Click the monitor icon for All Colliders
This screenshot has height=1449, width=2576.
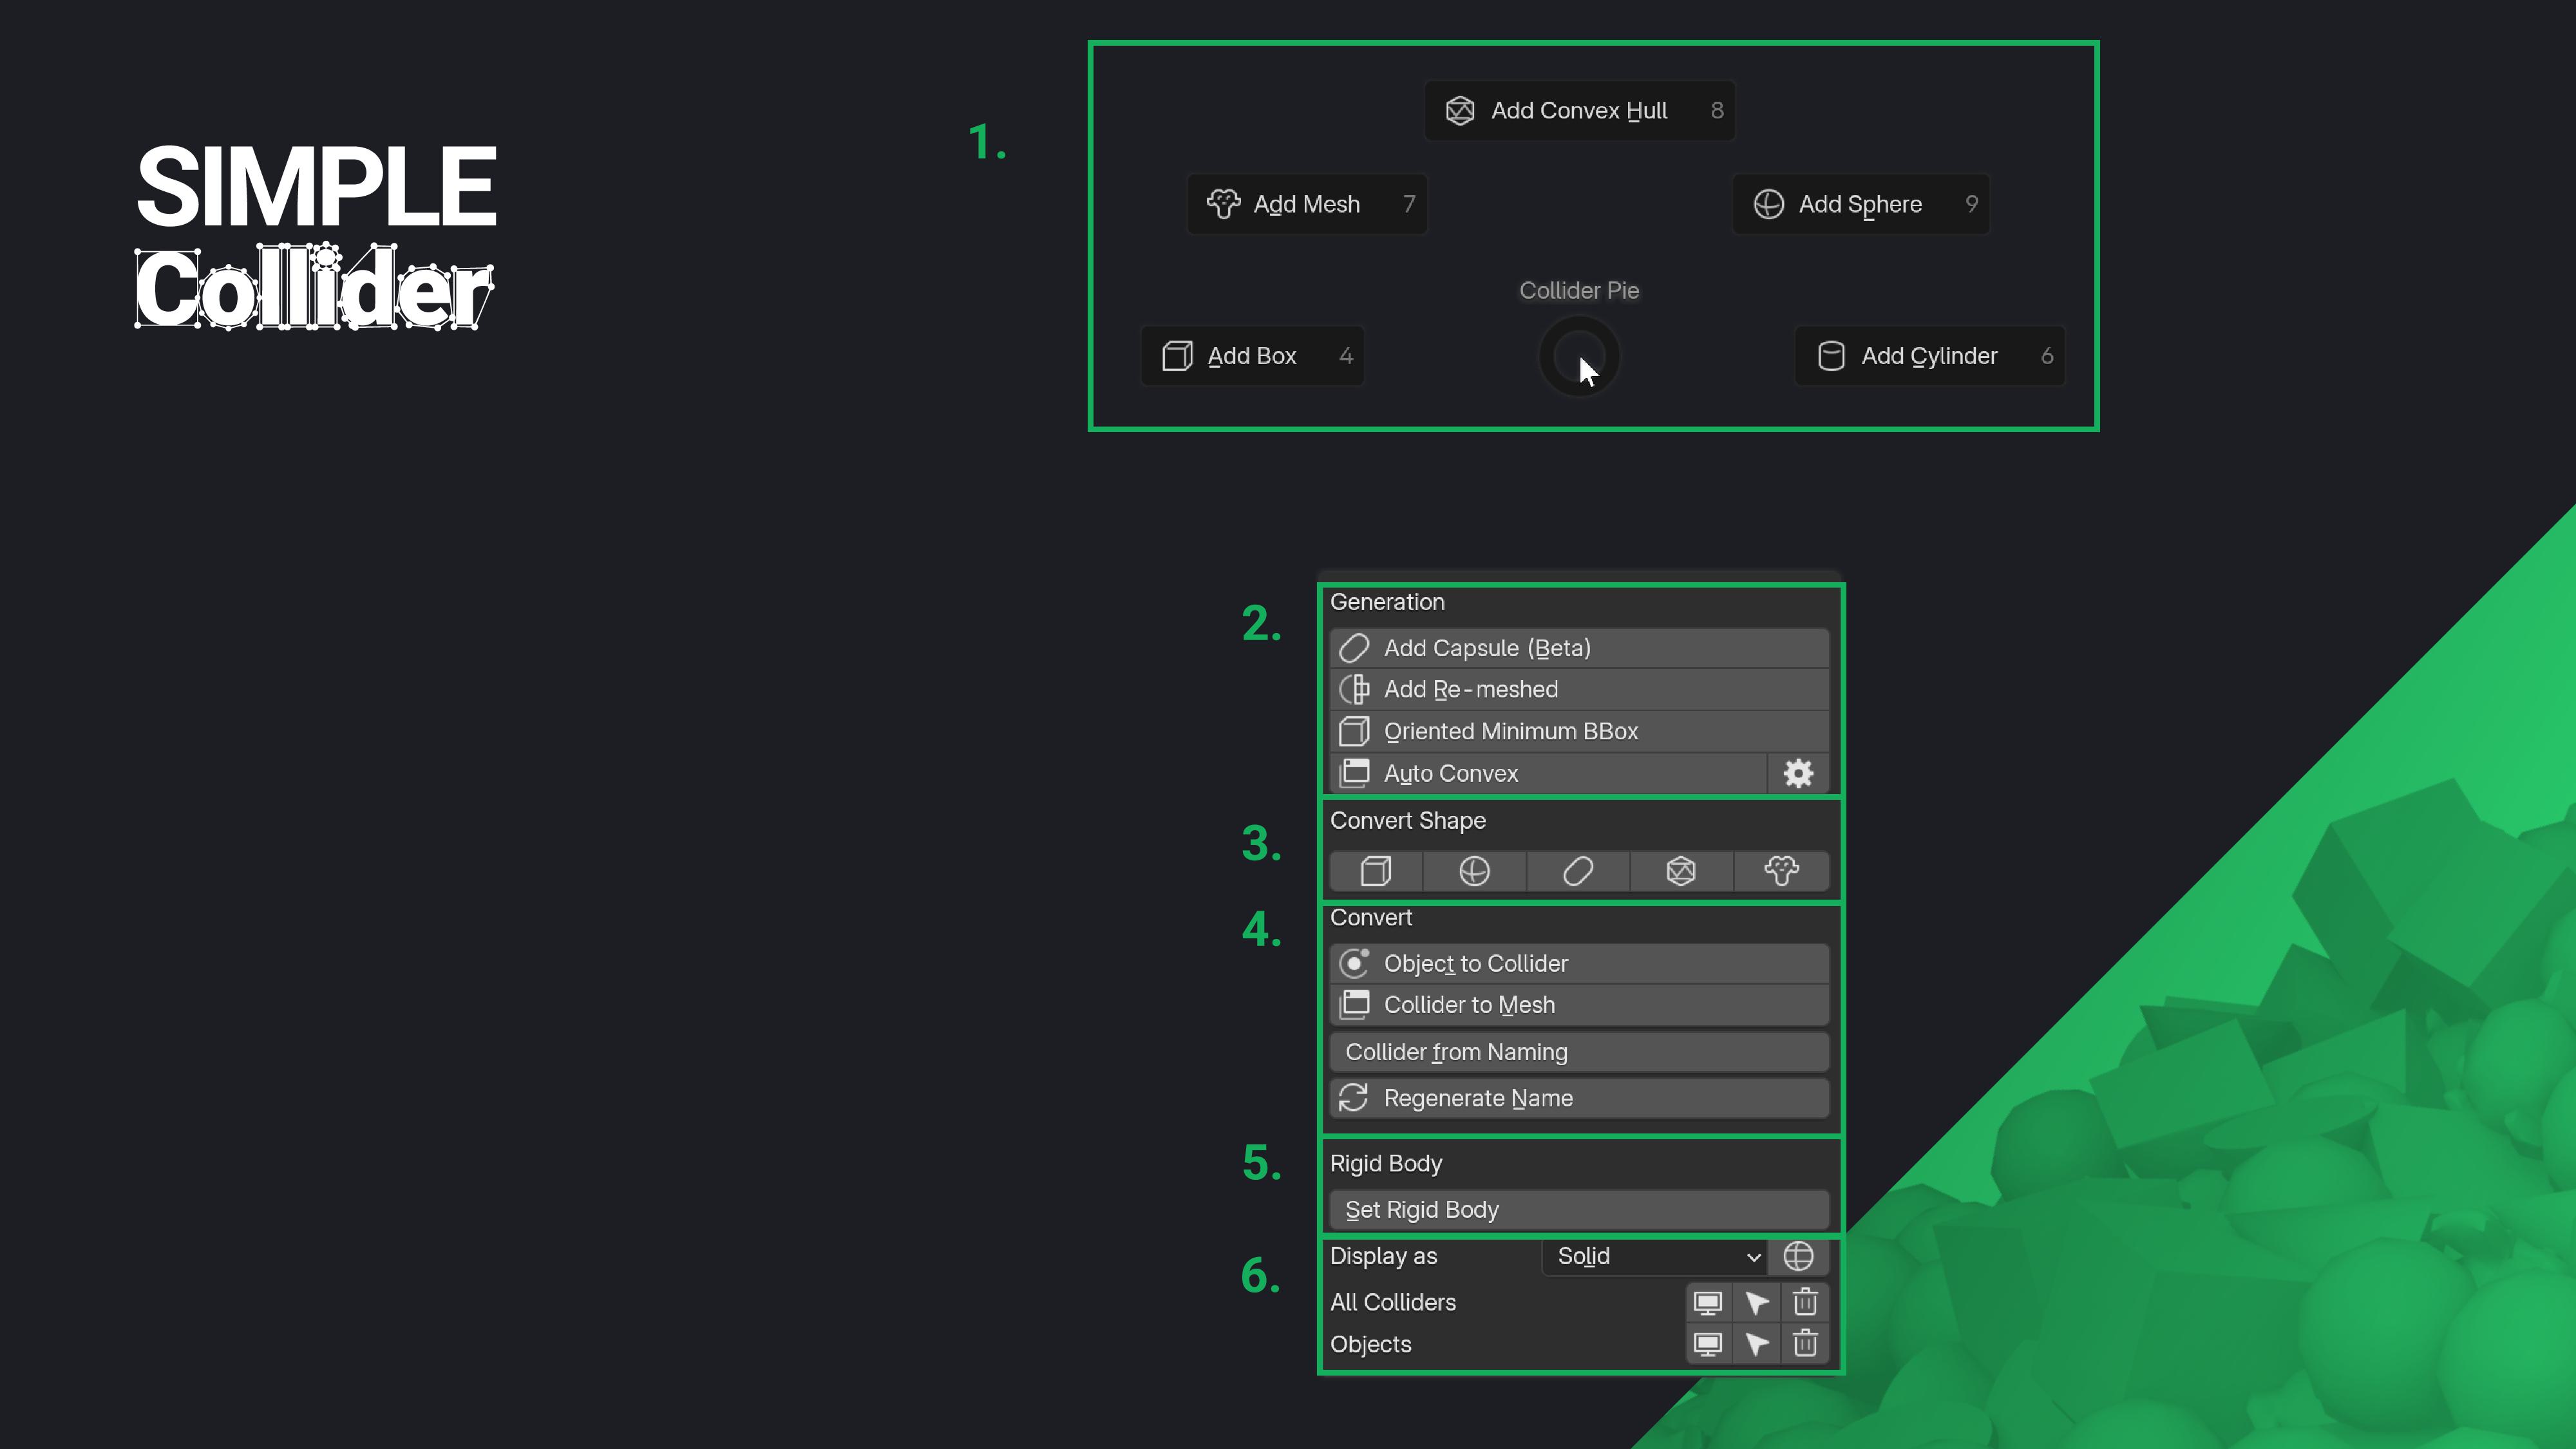click(x=1708, y=1302)
